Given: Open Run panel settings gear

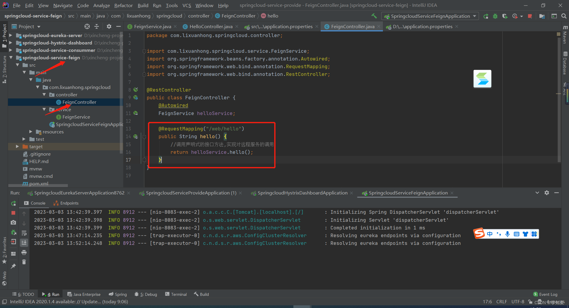Looking at the screenshot, I should click(547, 193).
